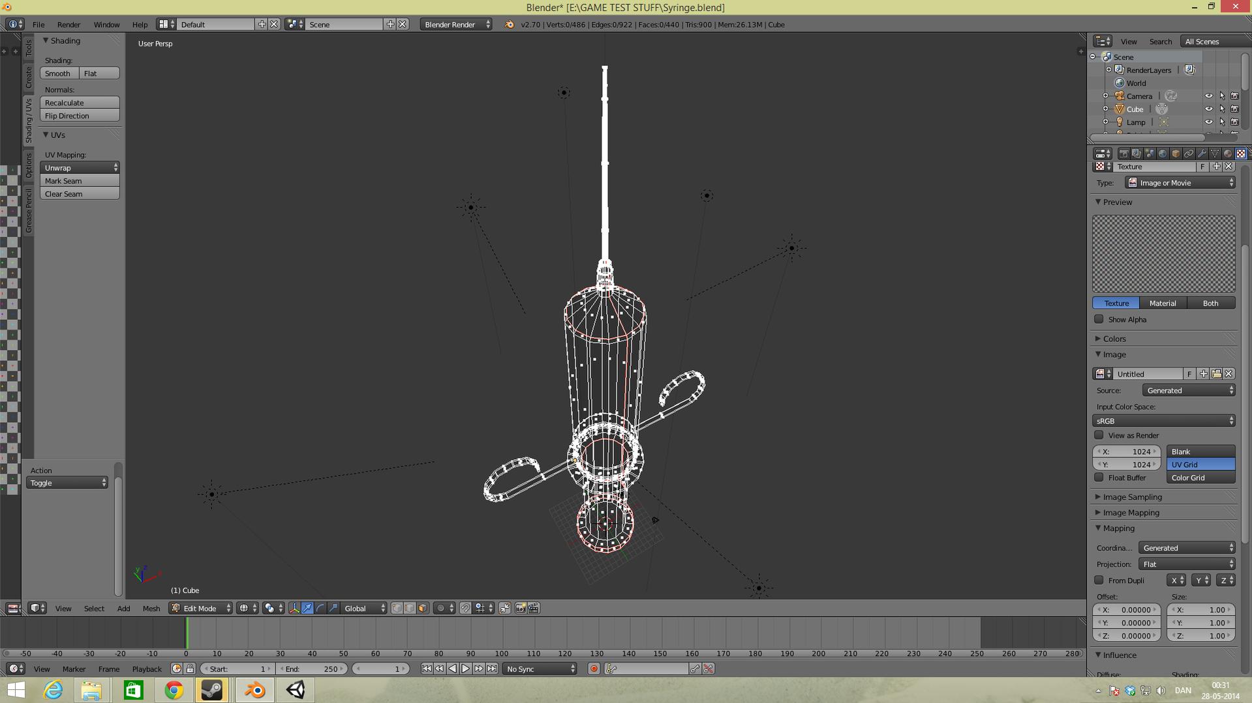Open the Render Layers properties tab

[x=1137, y=154]
